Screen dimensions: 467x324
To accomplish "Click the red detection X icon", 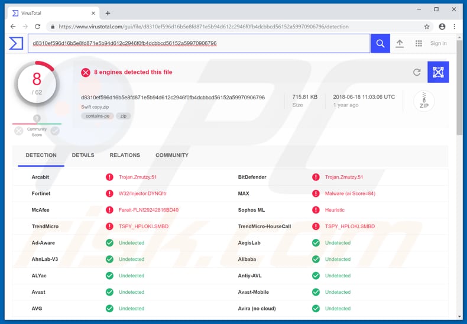I will point(86,72).
